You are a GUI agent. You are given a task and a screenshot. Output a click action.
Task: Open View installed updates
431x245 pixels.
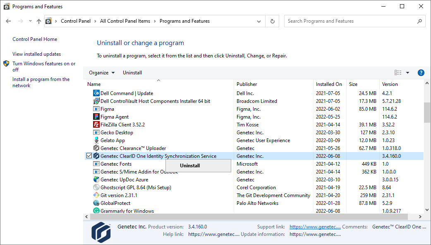coord(37,54)
